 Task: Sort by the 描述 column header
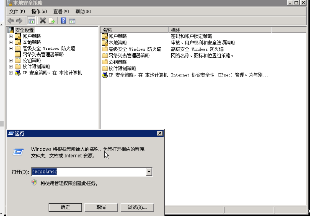pos(220,30)
